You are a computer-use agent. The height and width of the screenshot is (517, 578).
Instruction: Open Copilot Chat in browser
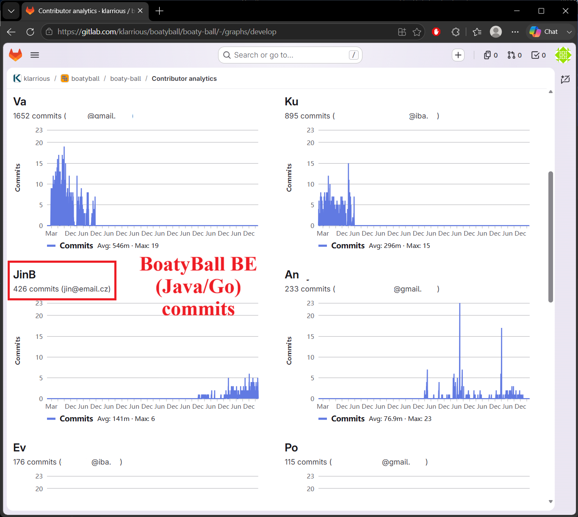(x=544, y=32)
